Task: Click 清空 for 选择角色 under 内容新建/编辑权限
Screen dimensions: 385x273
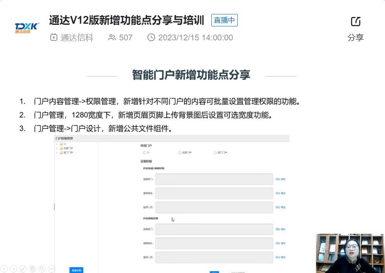Action: pos(283,193)
